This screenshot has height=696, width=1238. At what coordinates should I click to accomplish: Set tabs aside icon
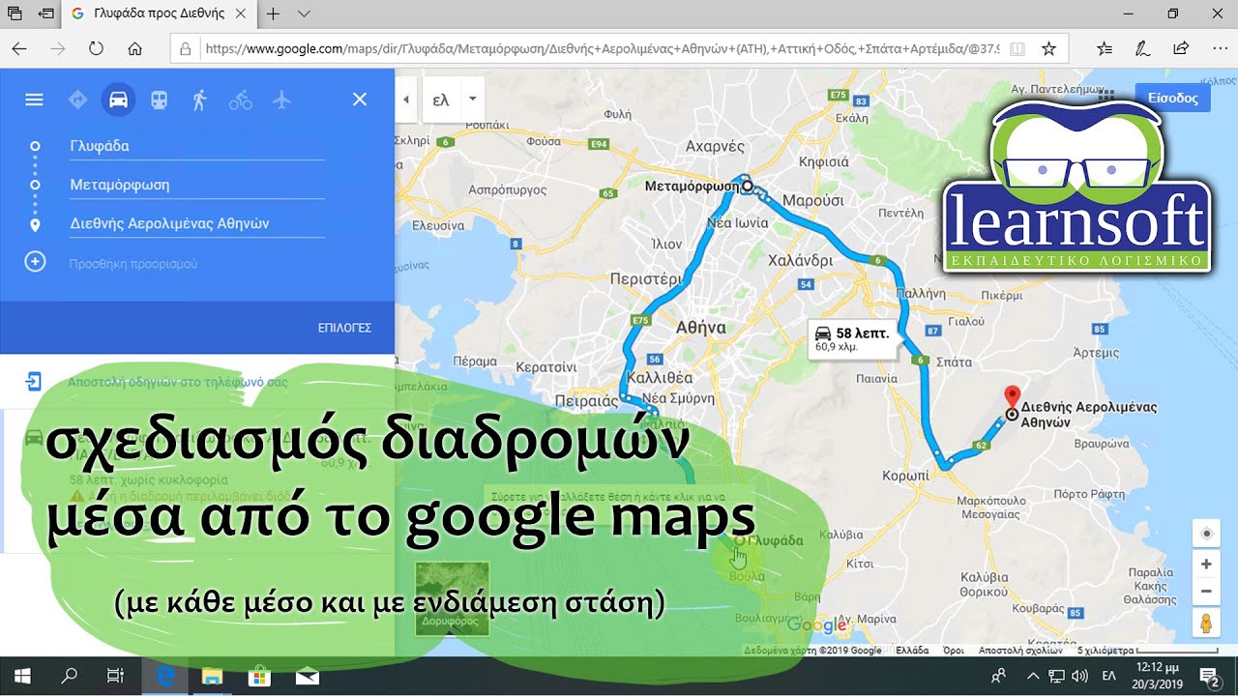tap(45, 14)
